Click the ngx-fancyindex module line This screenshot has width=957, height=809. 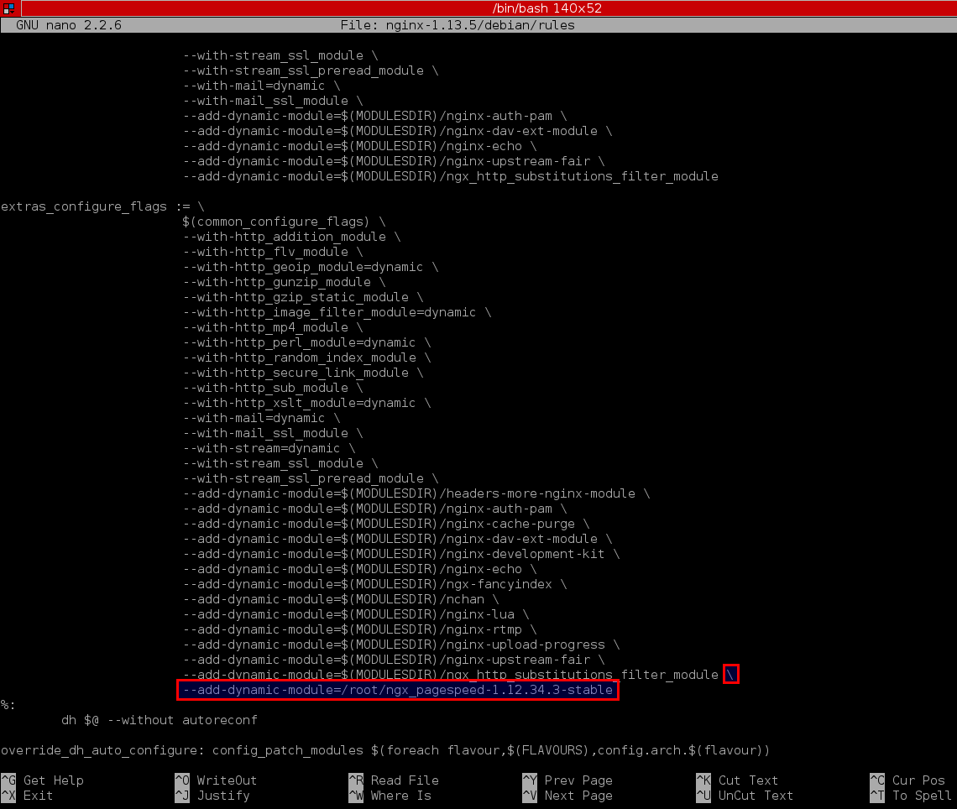coord(374,584)
